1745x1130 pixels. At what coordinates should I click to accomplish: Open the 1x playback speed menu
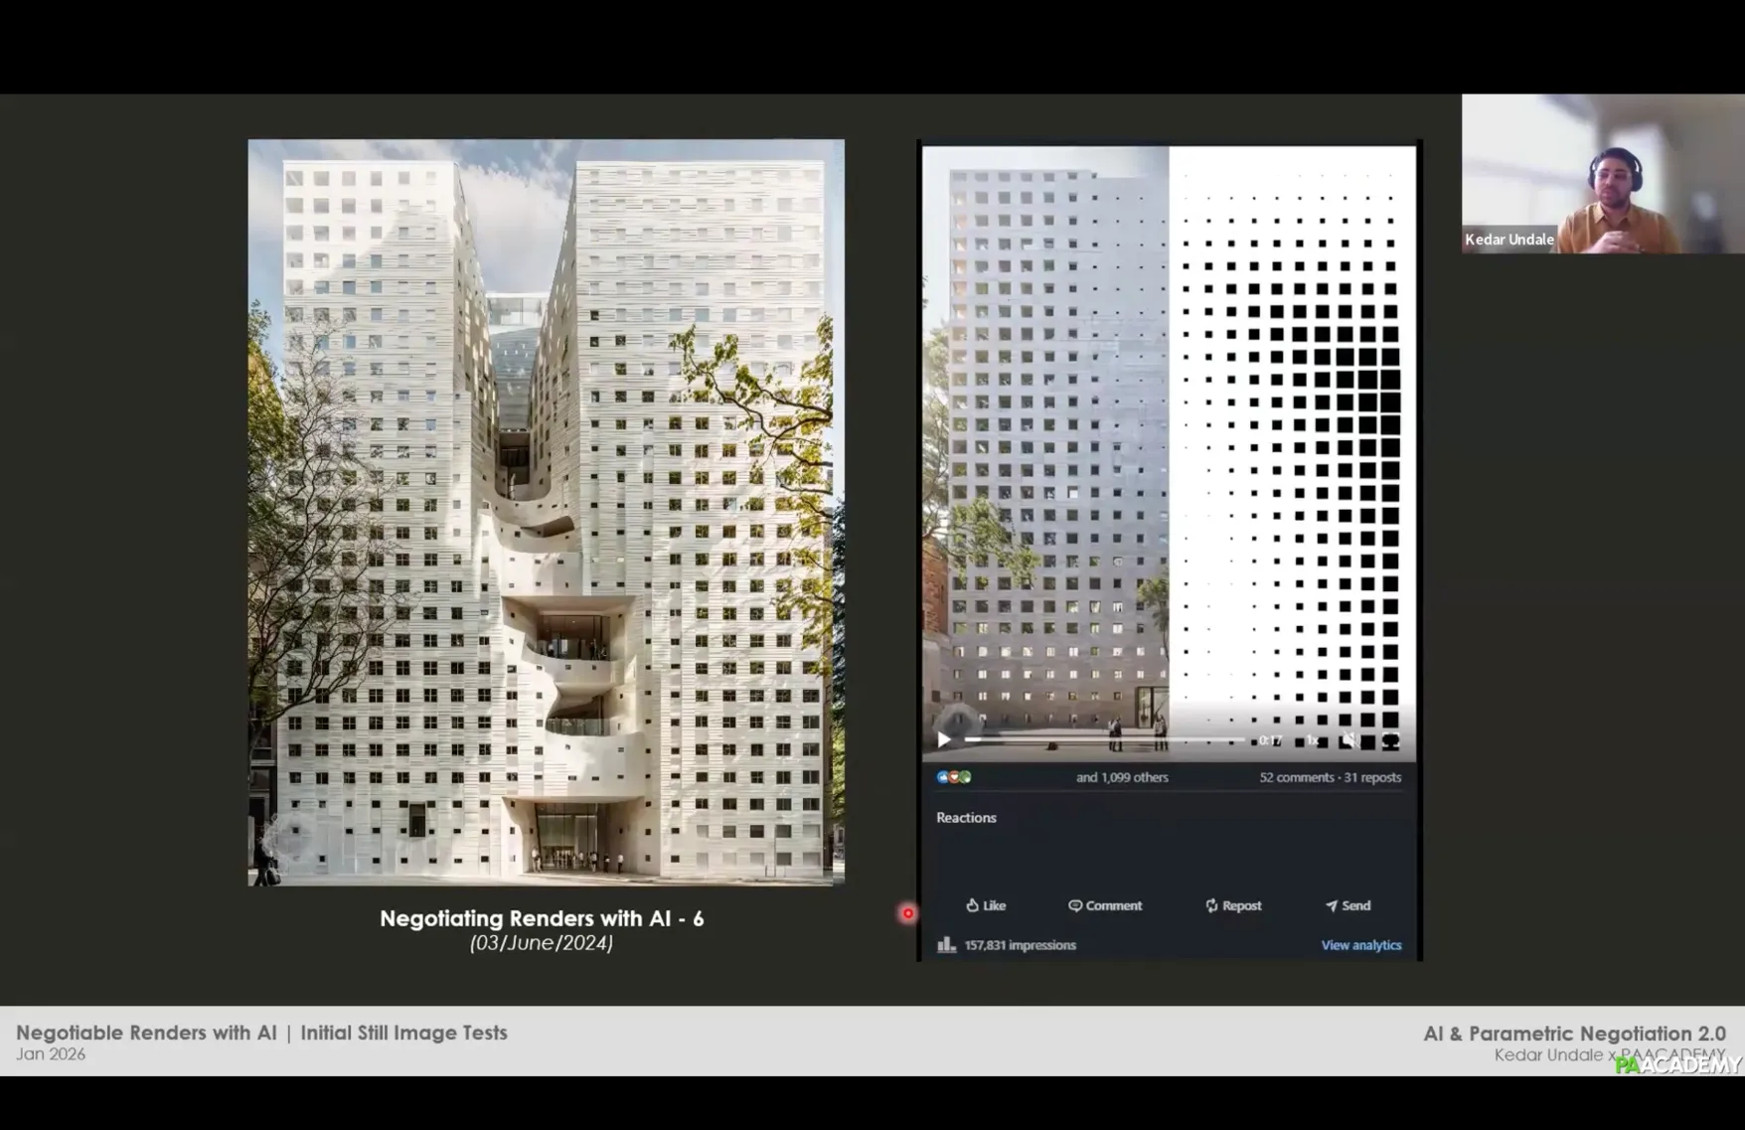(x=1312, y=739)
